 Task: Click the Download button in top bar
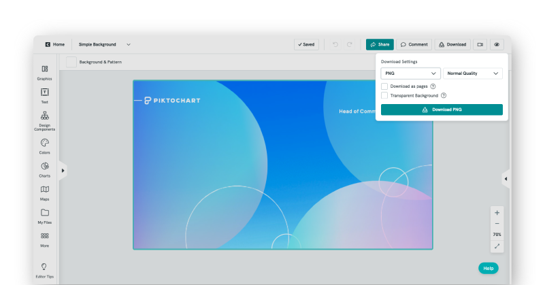point(452,44)
